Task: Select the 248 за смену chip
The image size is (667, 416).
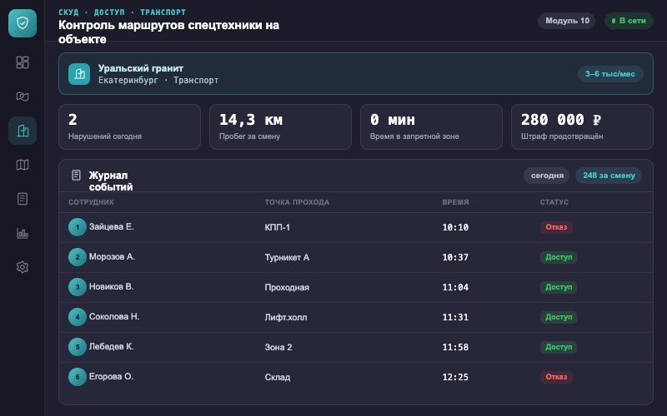Action: tap(609, 176)
